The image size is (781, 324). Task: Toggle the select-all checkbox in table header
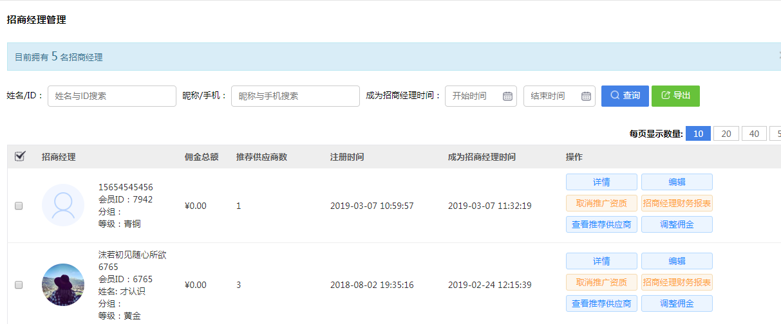pyautogui.click(x=19, y=156)
